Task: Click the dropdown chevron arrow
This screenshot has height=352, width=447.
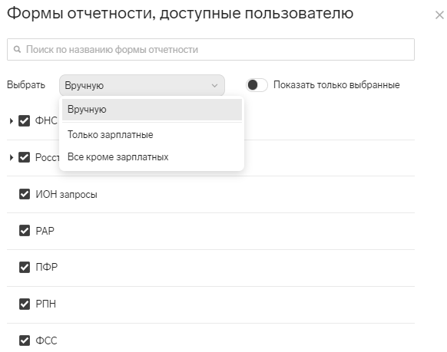Action: (214, 85)
